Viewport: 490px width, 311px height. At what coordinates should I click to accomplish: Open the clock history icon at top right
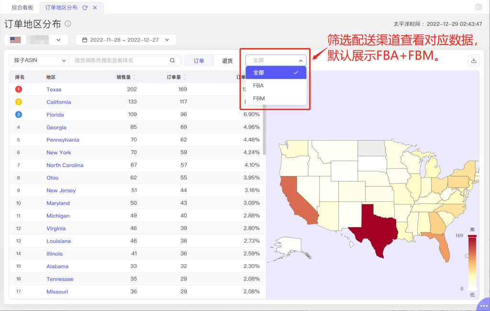479,7
